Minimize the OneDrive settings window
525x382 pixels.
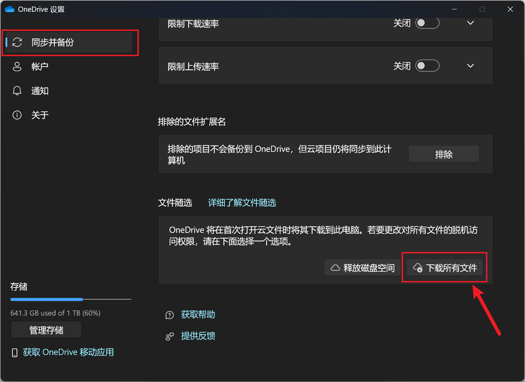tap(454, 9)
